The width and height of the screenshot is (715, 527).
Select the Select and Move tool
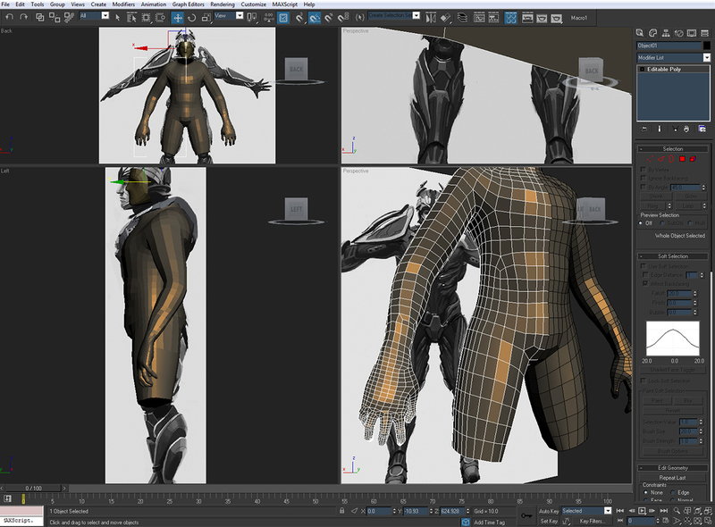pos(178,17)
